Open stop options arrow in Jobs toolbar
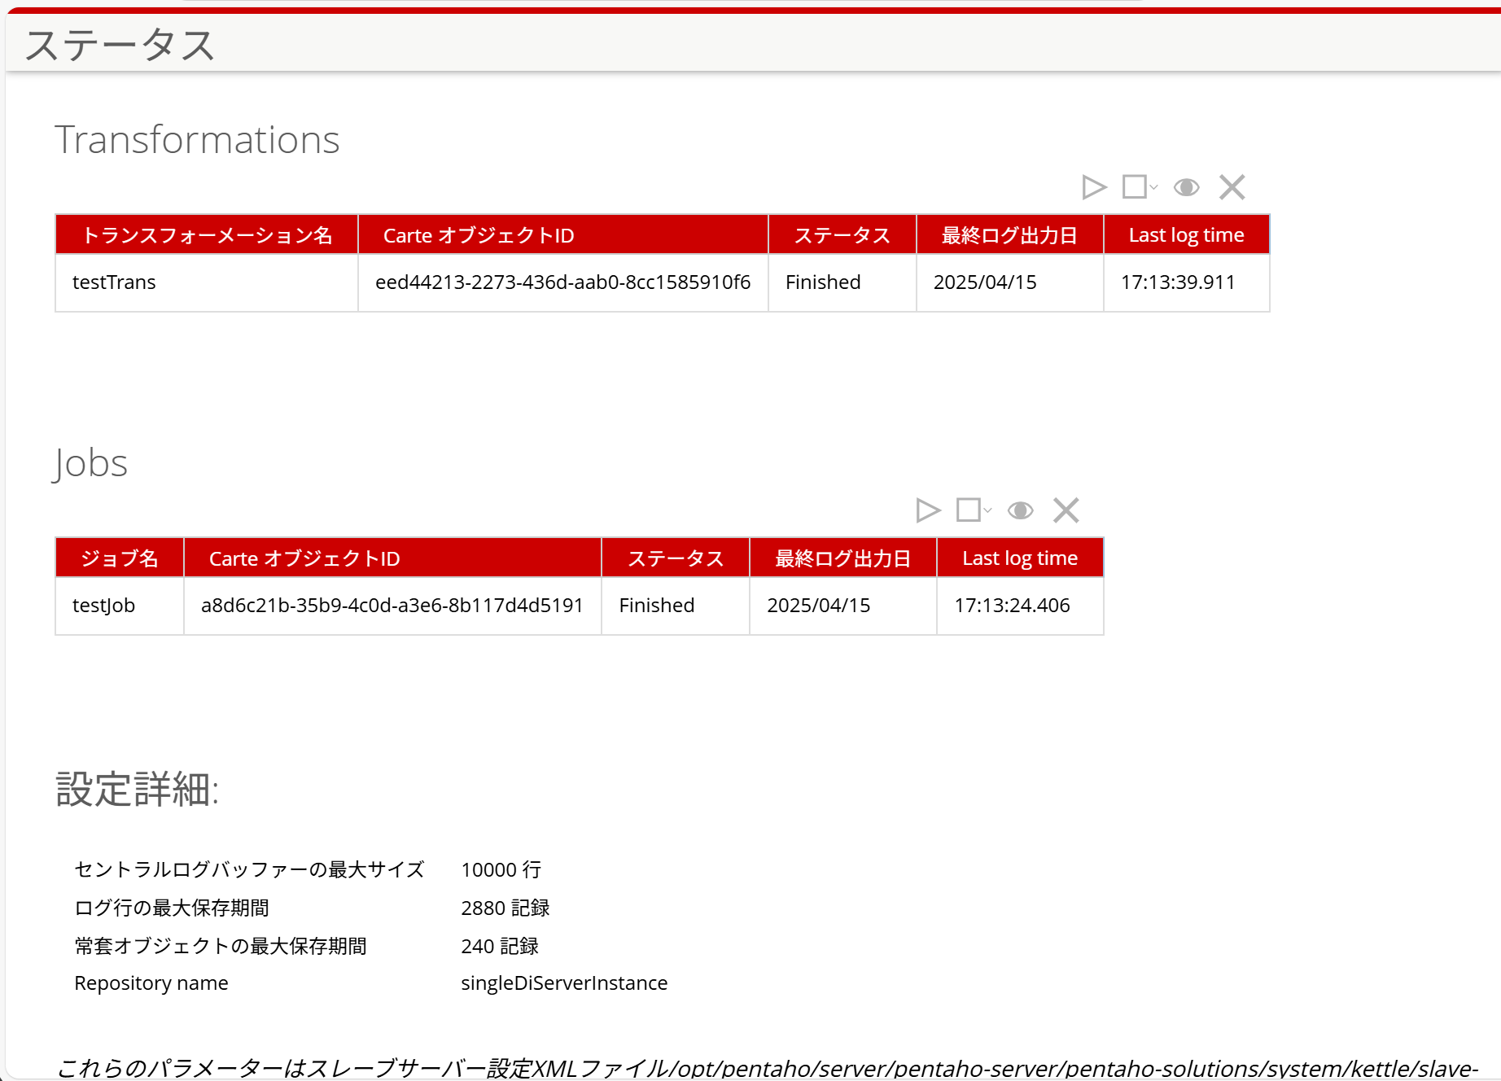The image size is (1501, 1081). (987, 511)
